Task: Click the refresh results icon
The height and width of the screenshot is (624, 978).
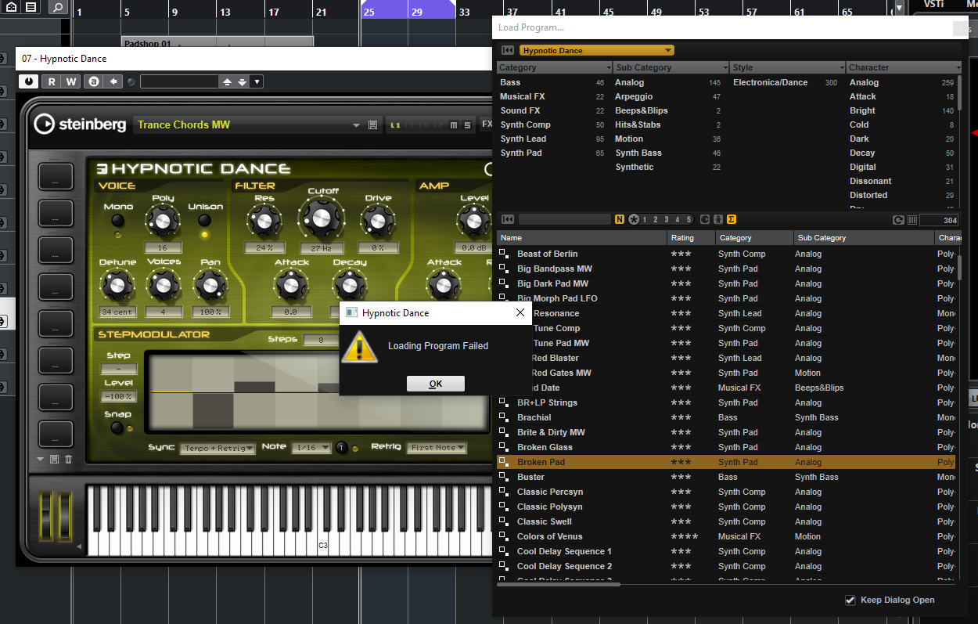Action: coord(899,220)
